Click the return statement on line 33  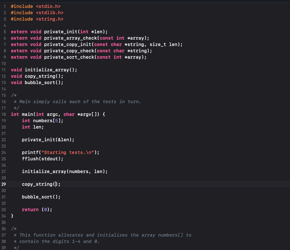pyautogui.click(x=37, y=209)
